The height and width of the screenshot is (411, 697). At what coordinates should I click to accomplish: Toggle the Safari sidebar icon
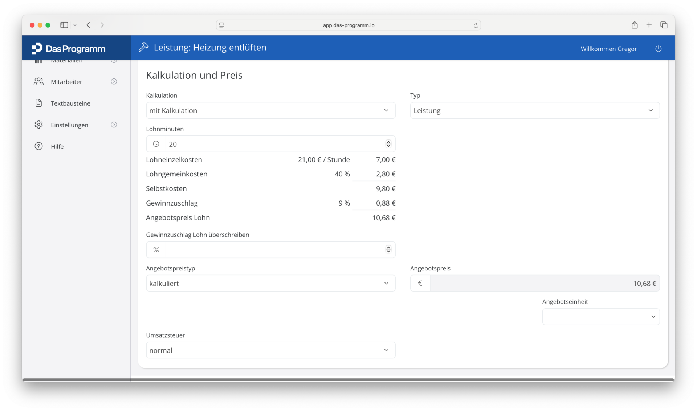pos(64,25)
